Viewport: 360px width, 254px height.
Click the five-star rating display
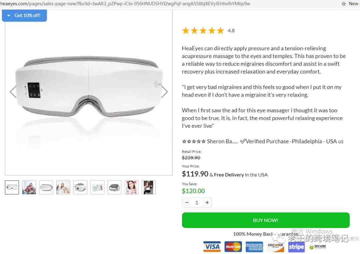(203, 31)
